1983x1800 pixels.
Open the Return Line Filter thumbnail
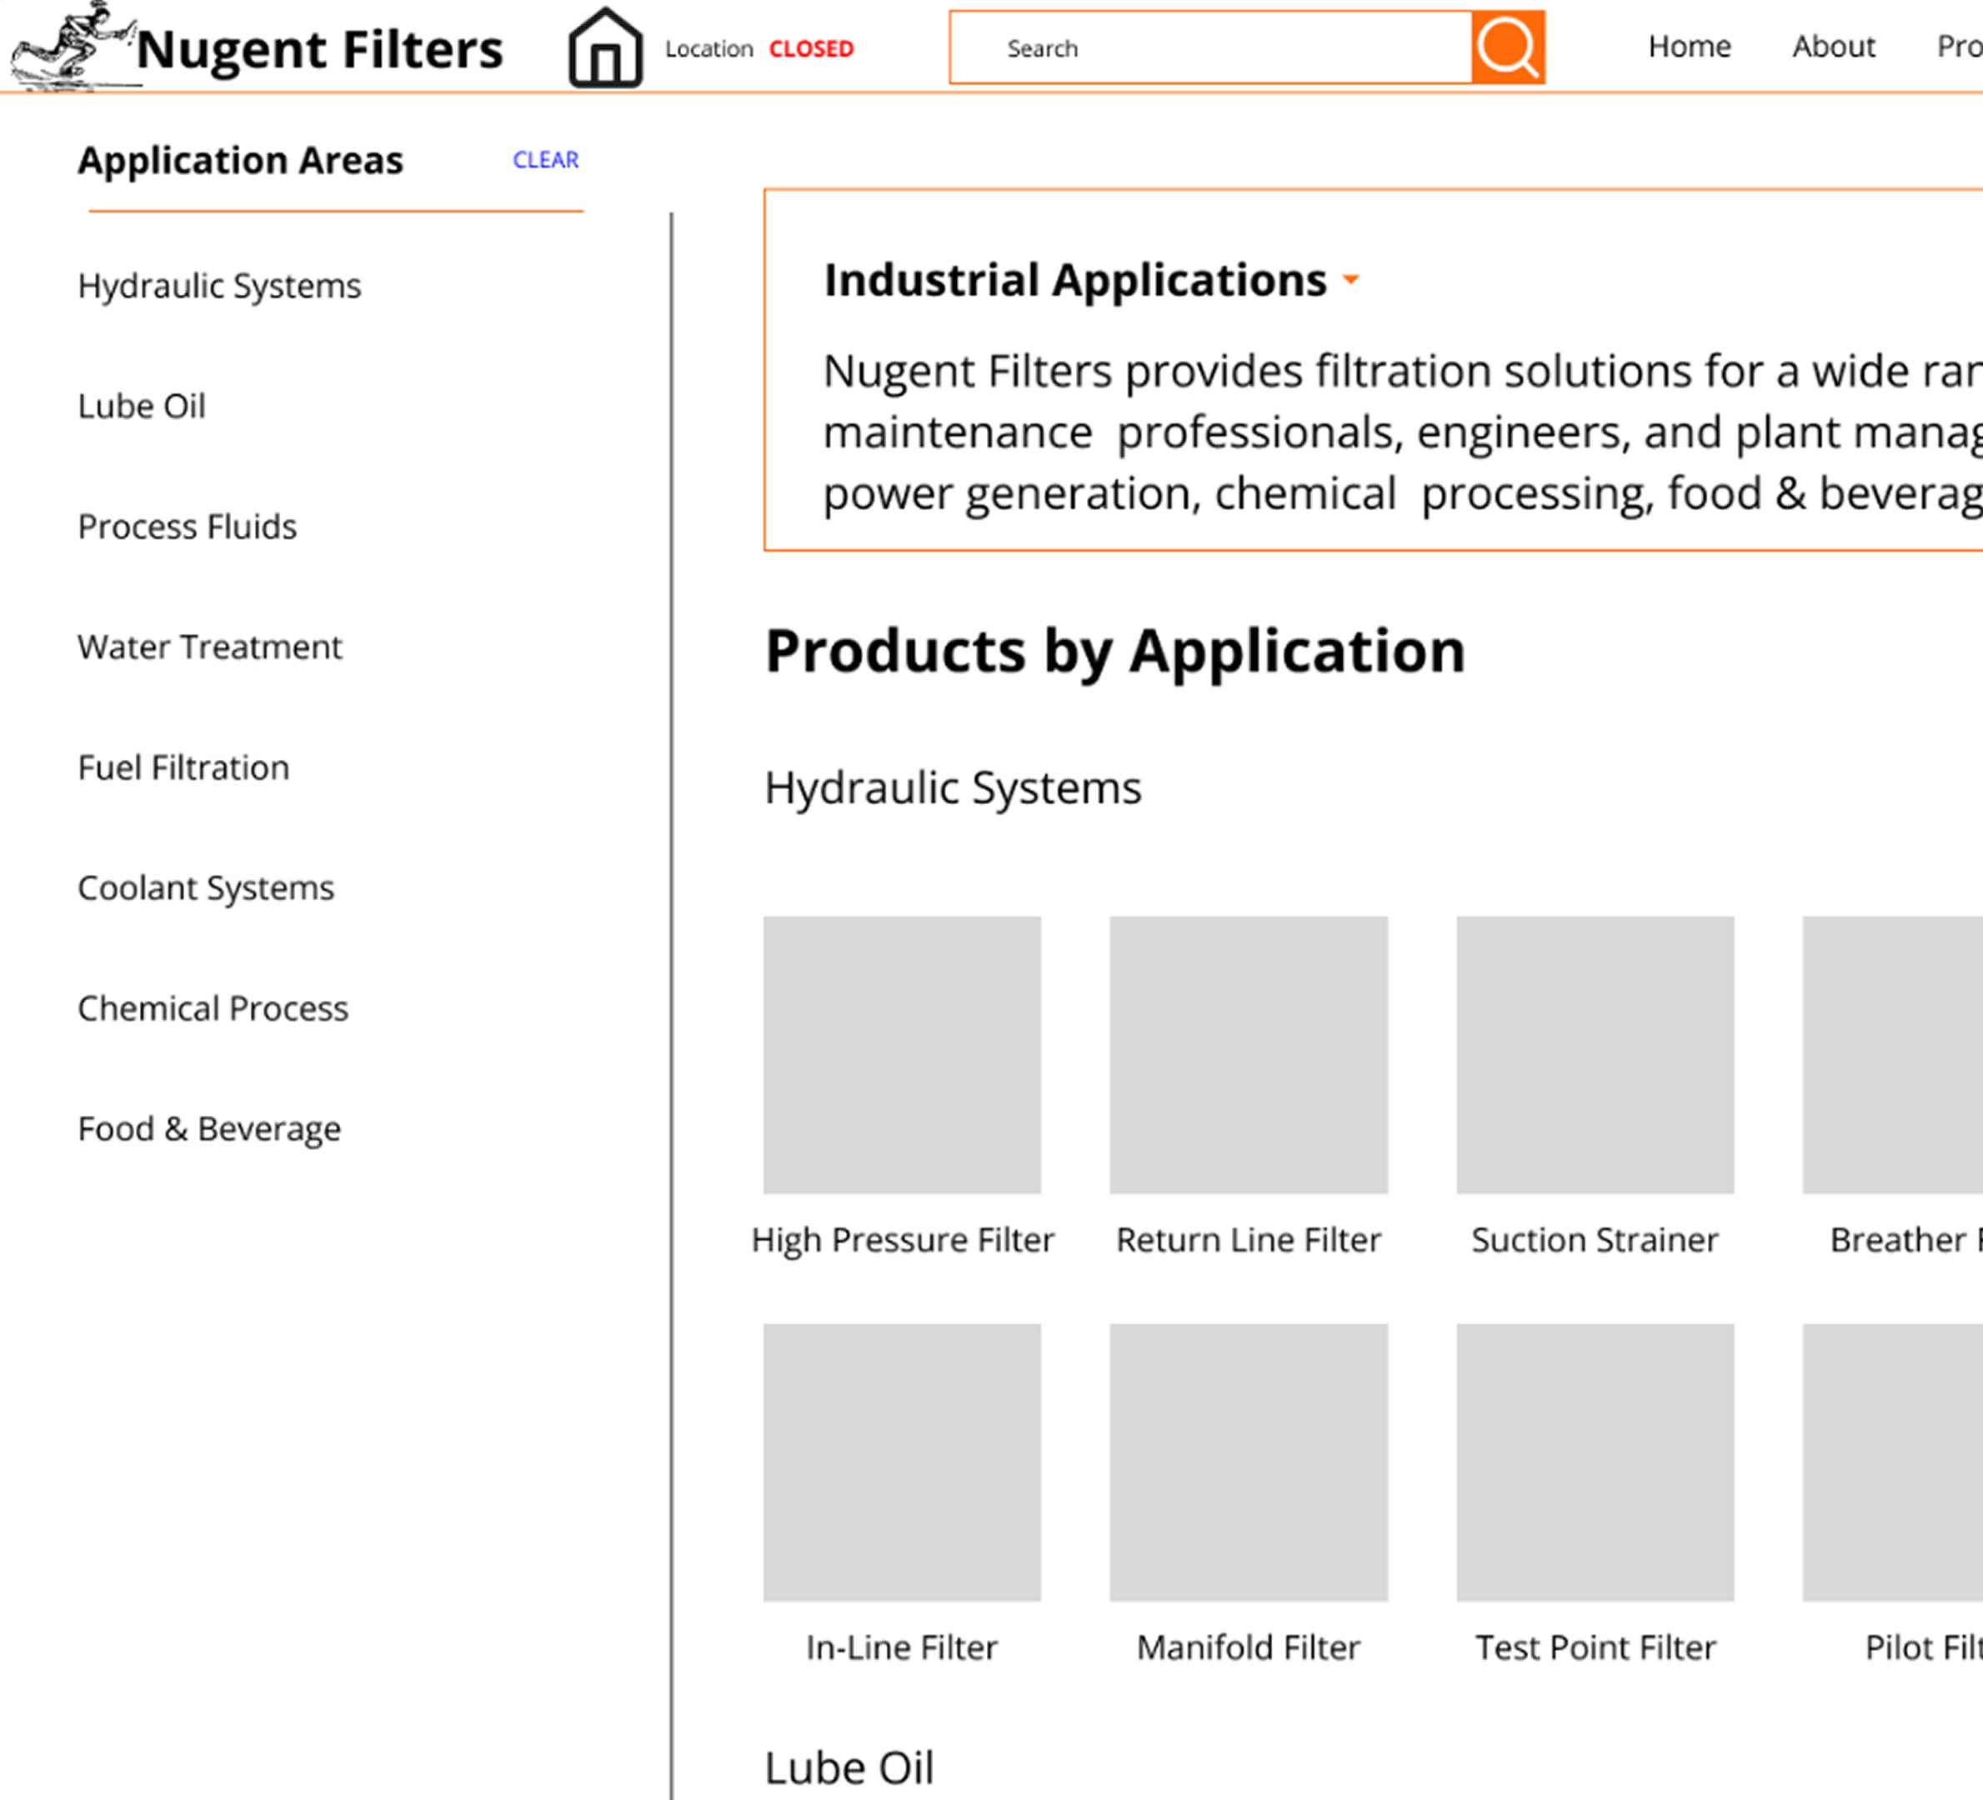click(x=1248, y=1055)
